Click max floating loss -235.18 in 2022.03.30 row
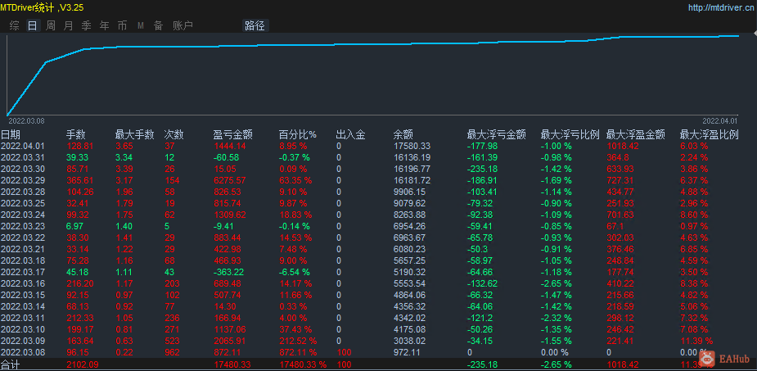 (x=483, y=169)
